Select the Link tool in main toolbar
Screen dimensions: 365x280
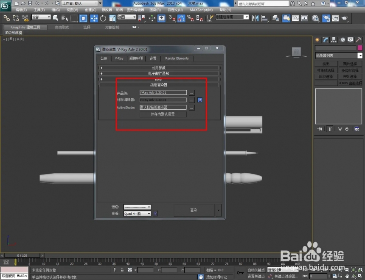6,18
